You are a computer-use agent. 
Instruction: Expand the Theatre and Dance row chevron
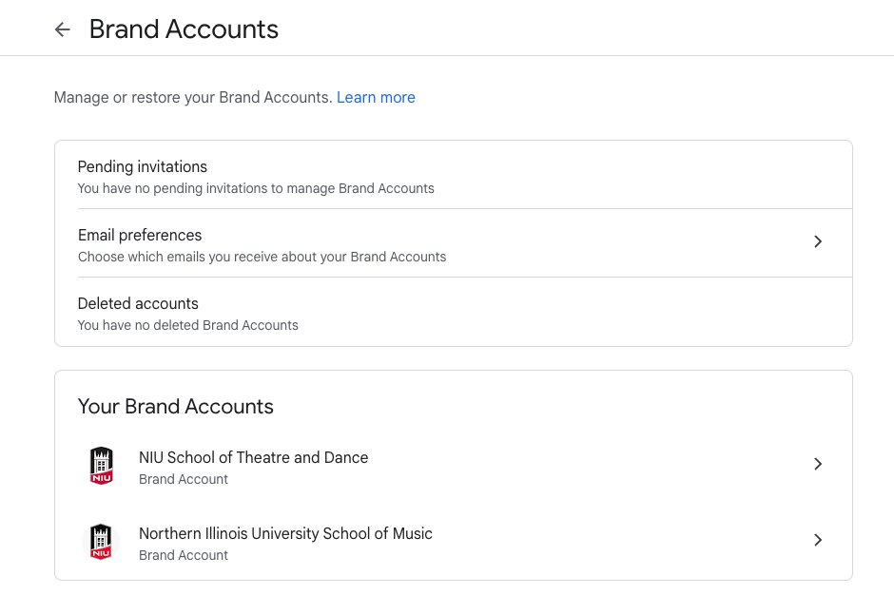tap(818, 464)
